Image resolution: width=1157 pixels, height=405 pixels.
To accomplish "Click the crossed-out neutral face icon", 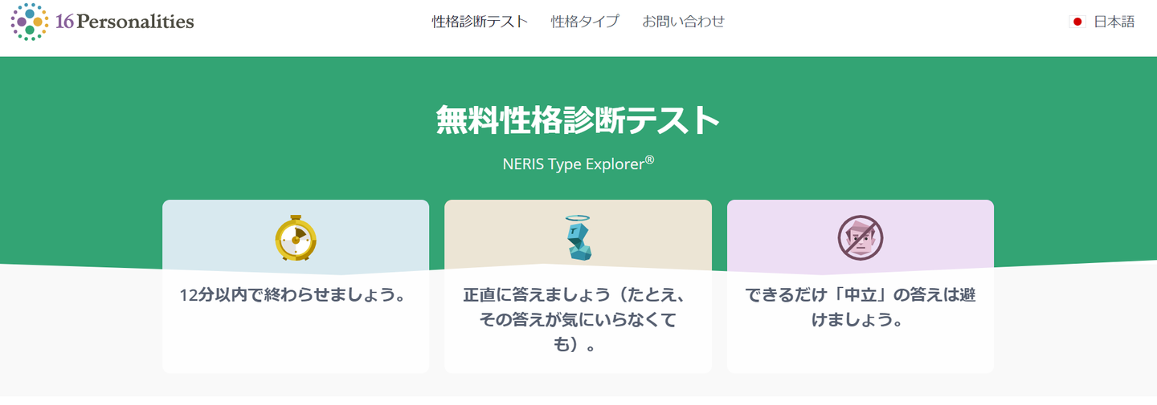I will (860, 238).
